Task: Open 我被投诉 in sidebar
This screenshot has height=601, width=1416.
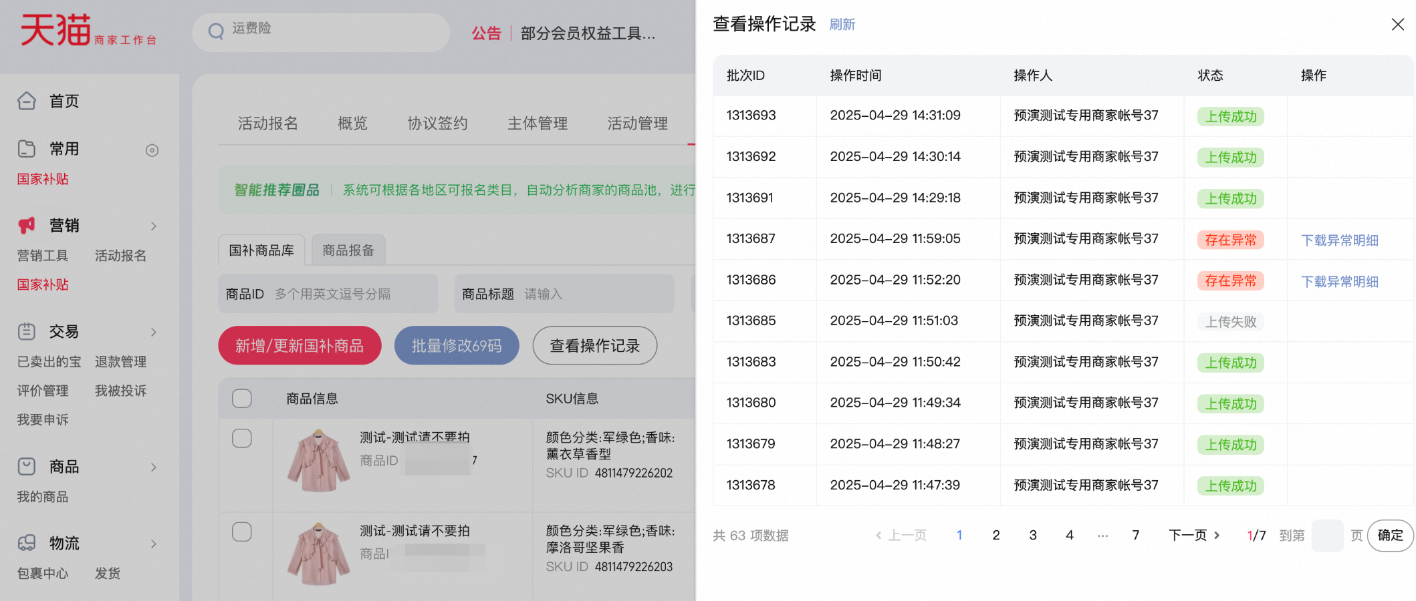Action: click(120, 391)
